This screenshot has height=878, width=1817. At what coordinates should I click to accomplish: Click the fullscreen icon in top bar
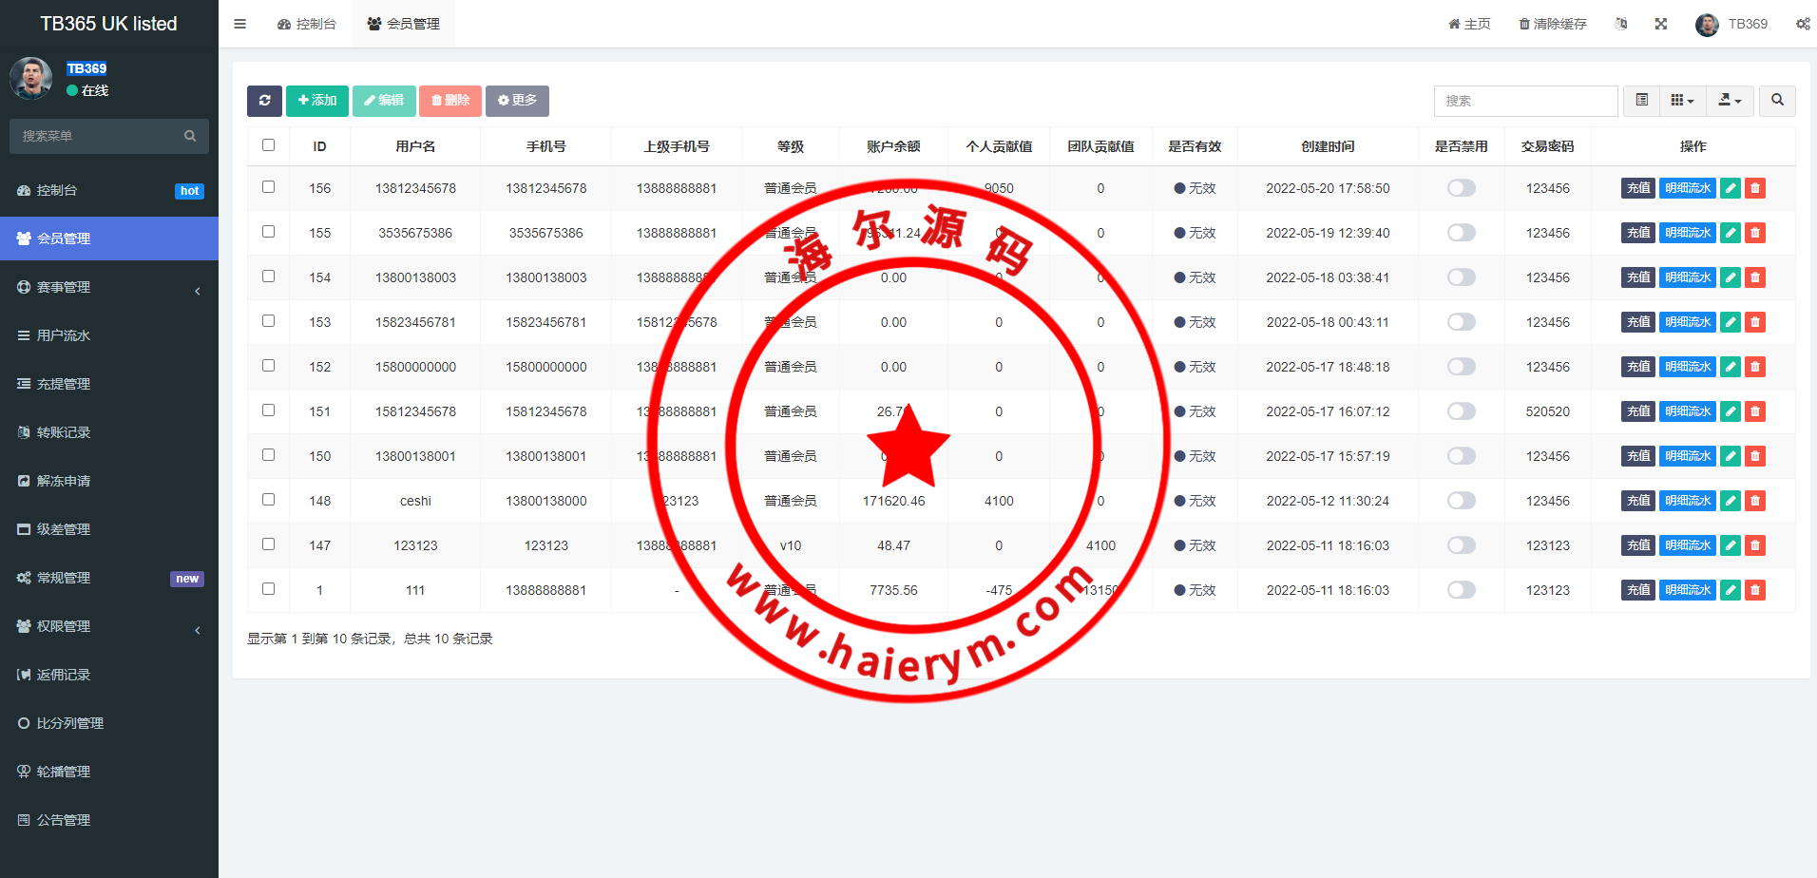(1660, 24)
